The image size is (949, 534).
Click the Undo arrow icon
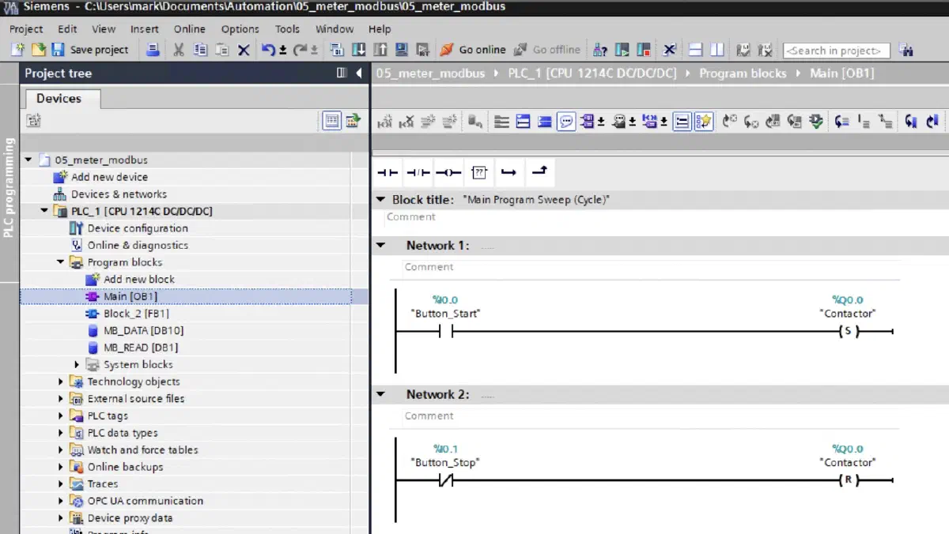[269, 50]
